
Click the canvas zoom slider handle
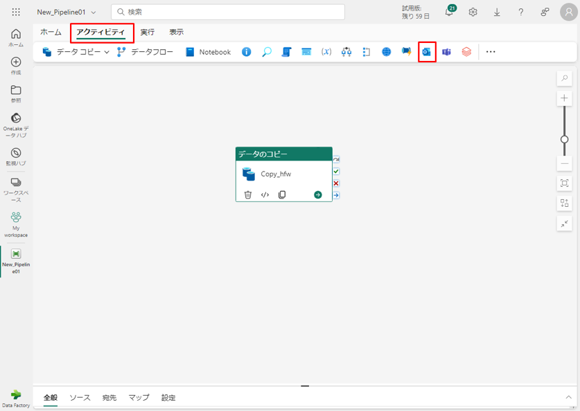[x=565, y=139]
